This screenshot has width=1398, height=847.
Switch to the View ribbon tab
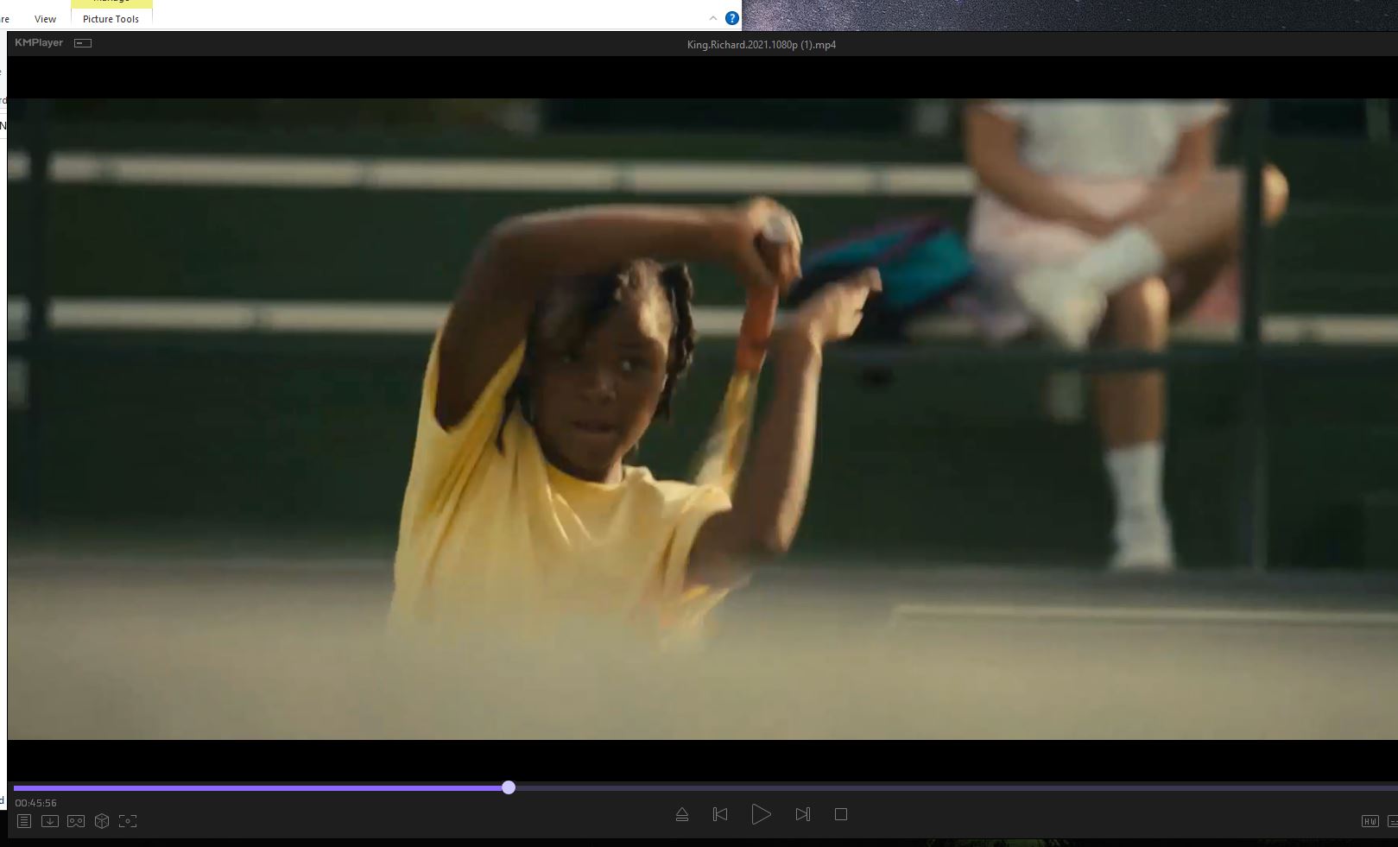coord(45,19)
